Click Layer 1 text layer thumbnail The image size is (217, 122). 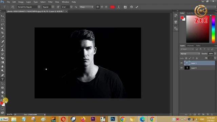tap(187, 63)
